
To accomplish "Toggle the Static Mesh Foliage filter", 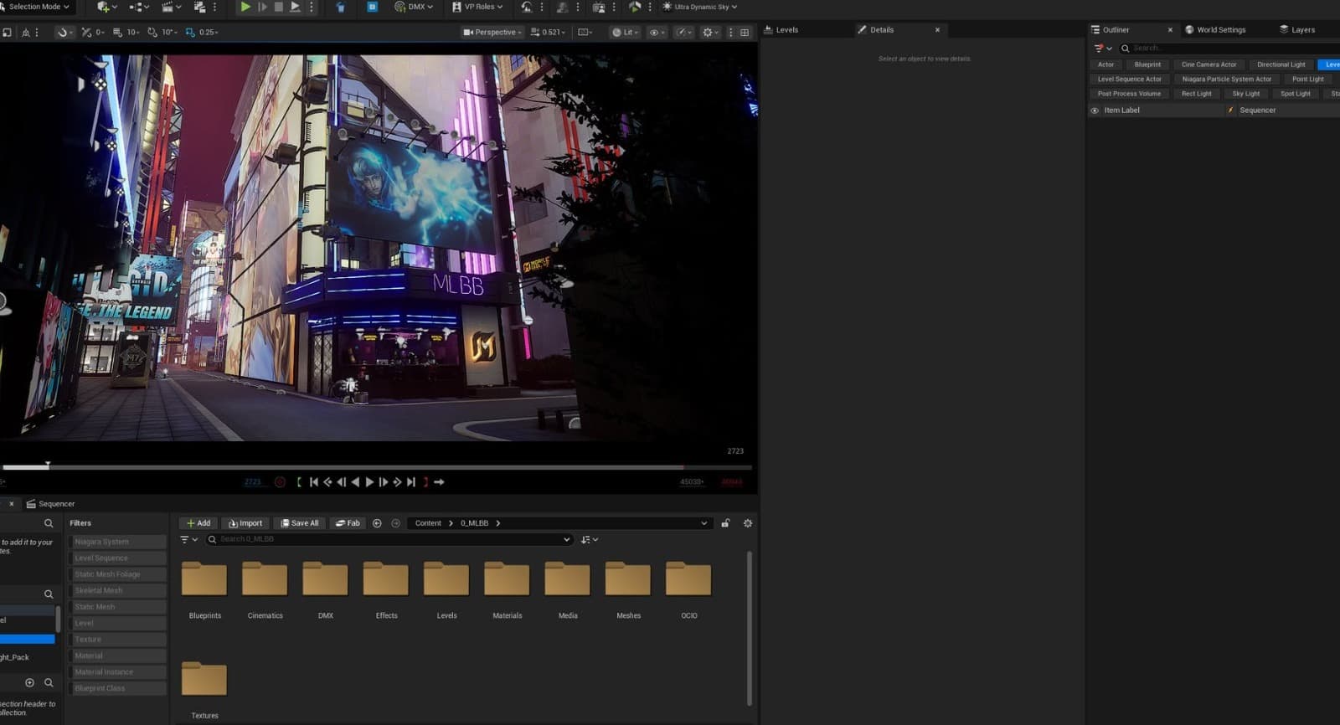I will coord(117,574).
